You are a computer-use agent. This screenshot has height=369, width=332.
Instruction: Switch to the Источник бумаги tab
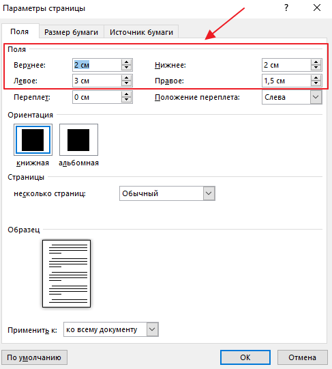pyautogui.click(x=141, y=32)
